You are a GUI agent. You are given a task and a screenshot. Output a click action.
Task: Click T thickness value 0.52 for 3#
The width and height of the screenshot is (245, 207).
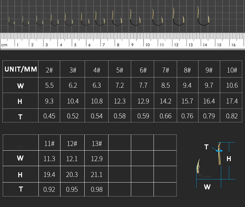(x=73, y=116)
